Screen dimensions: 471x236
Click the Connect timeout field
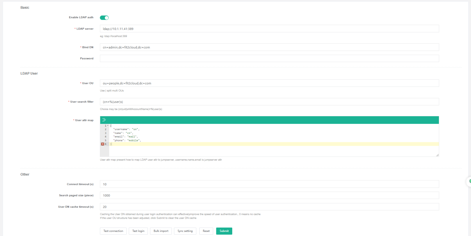coord(269,184)
